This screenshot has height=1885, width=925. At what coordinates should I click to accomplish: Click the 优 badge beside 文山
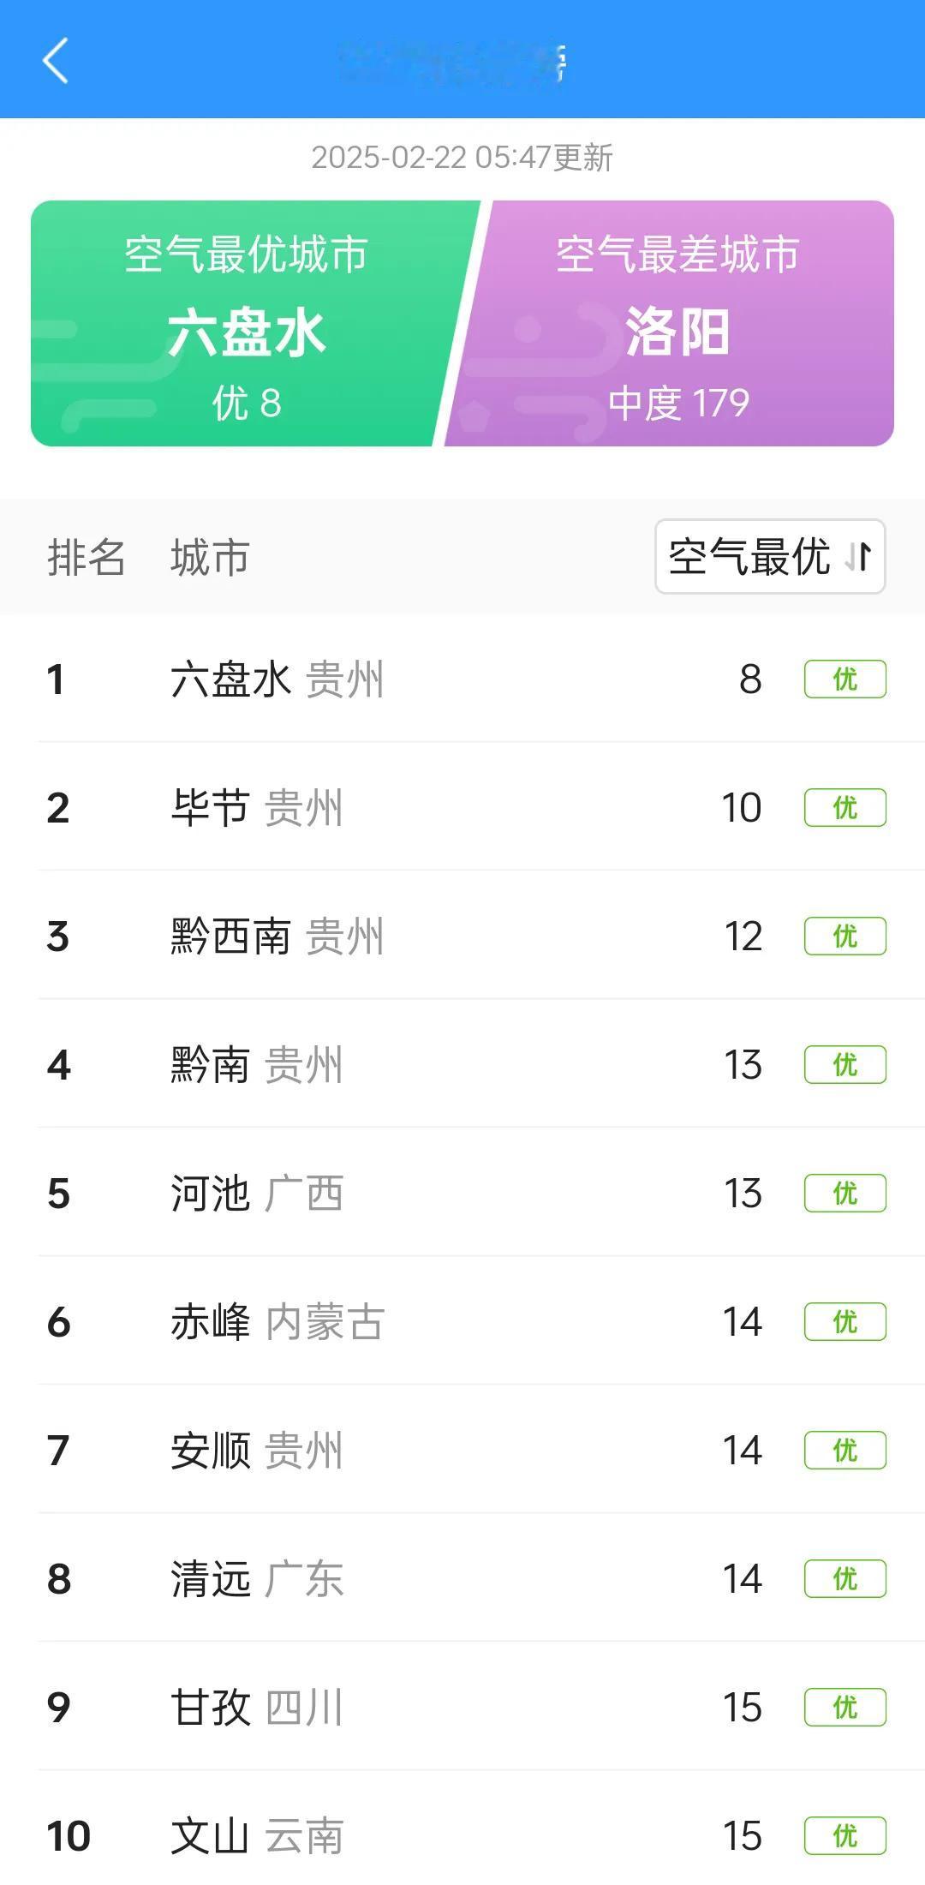[x=845, y=1836]
